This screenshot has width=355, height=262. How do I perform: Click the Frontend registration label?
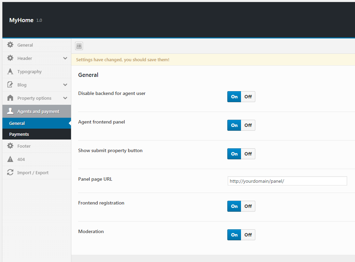(101, 203)
